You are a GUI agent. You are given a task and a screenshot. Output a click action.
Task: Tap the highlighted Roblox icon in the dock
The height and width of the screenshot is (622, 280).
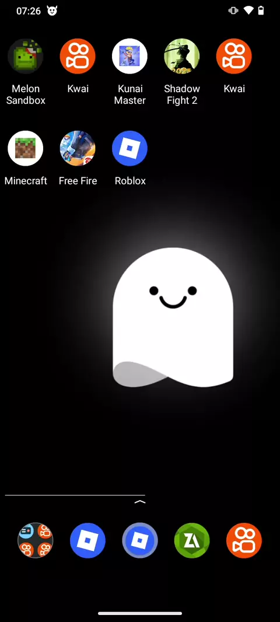tap(139, 540)
